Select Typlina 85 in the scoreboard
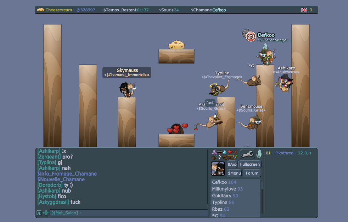The width and height of the screenshot is (348, 222). [x=235, y=202]
